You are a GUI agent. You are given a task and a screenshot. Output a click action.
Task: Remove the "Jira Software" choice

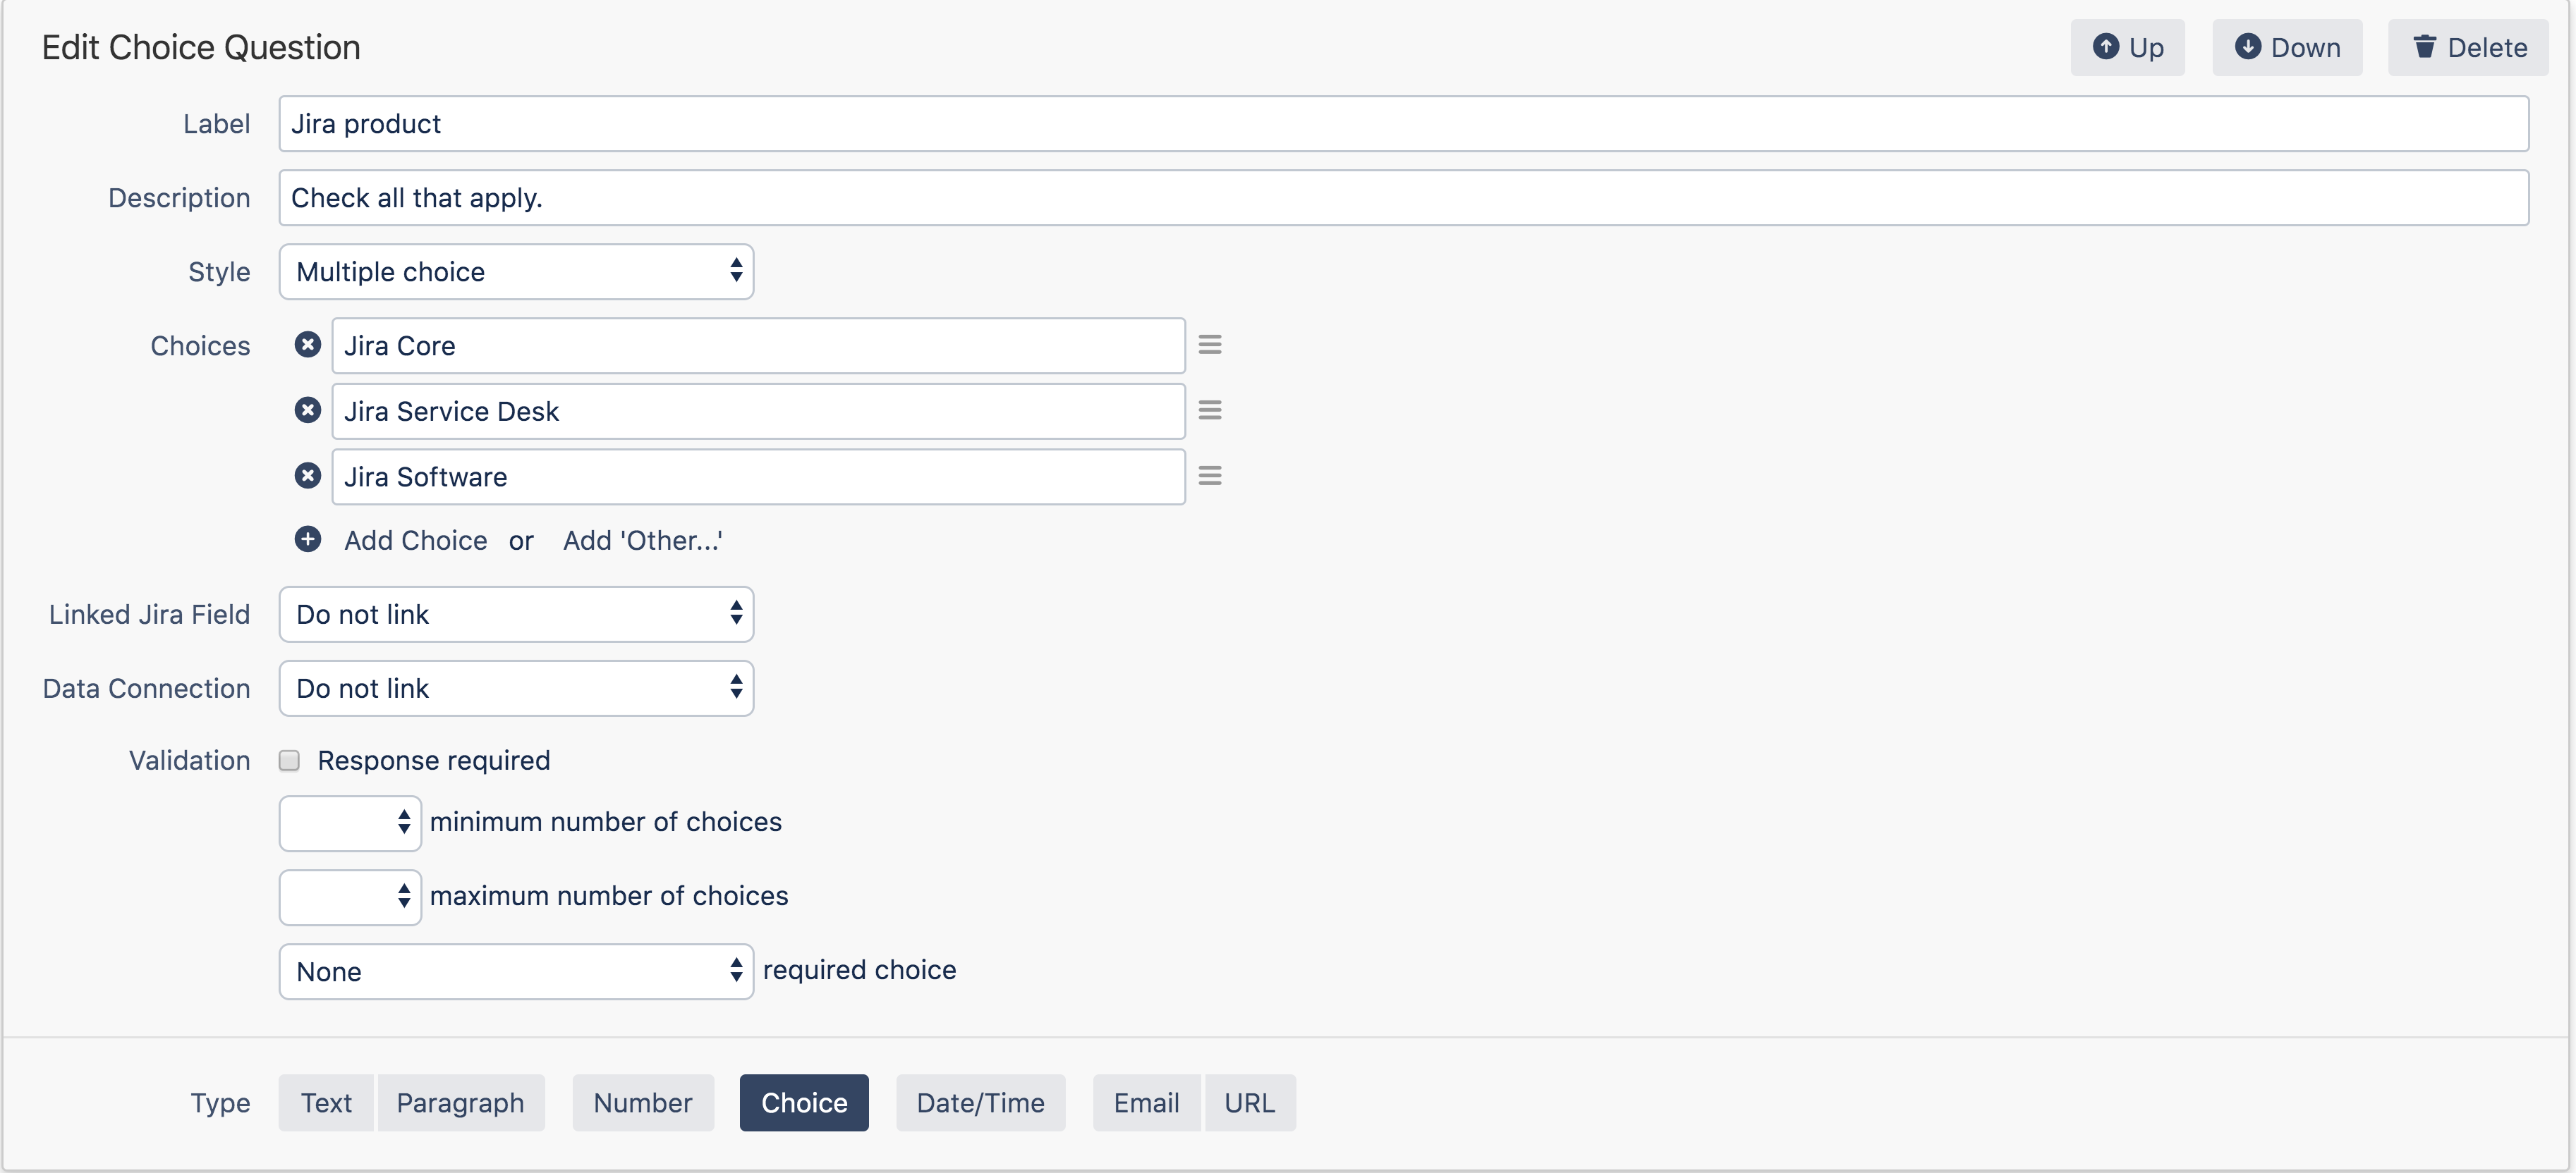click(x=307, y=476)
